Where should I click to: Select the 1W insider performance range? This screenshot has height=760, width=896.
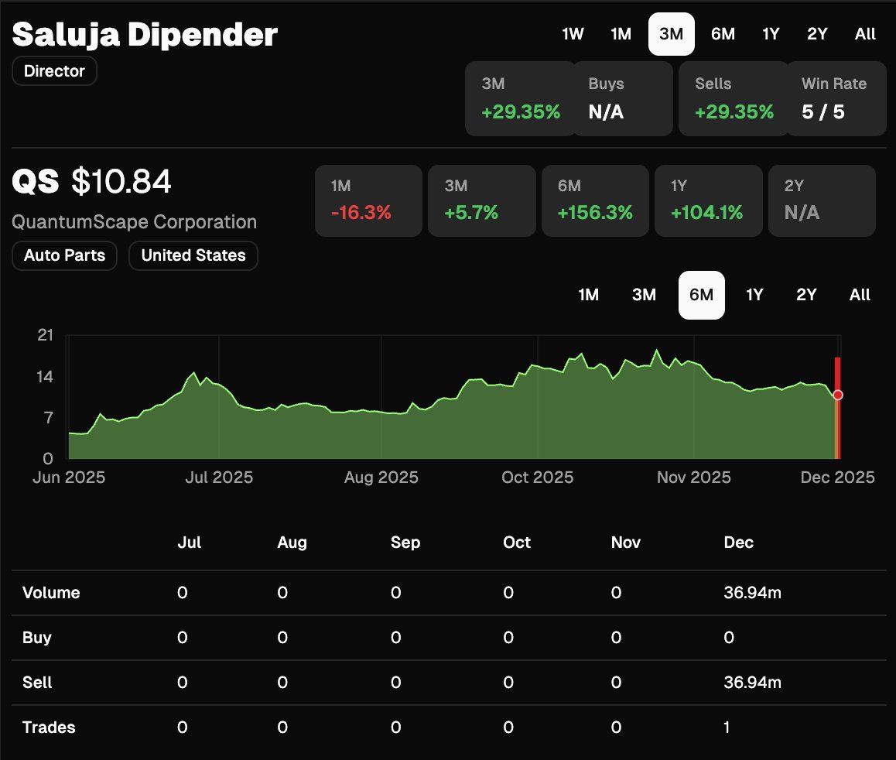pyautogui.click(x=573, y=34)
